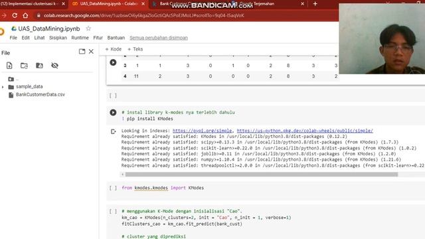Star the UAS_DataMining notebook

pos(88,29)
